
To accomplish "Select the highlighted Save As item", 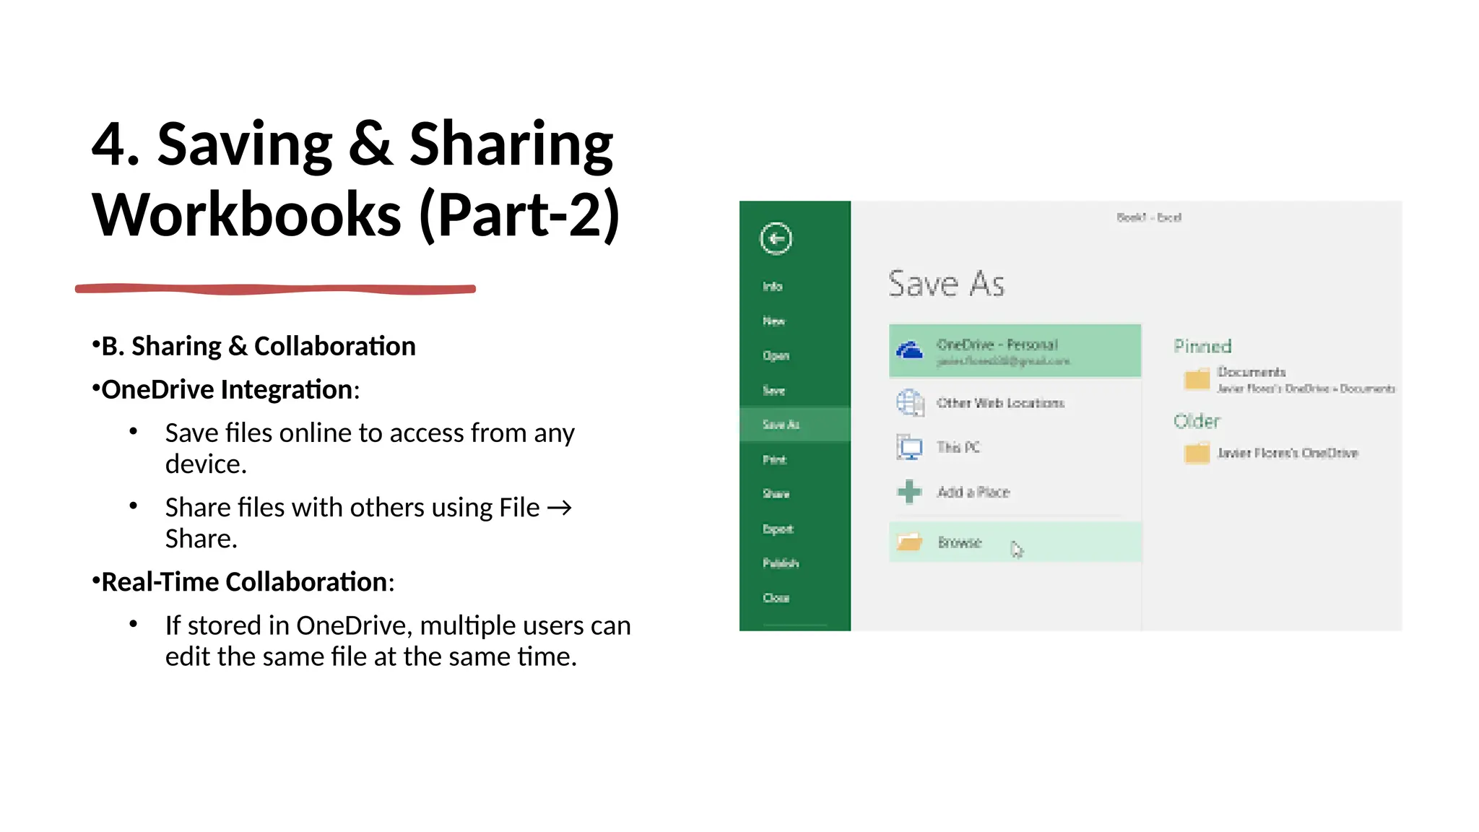I will pyautogui.click(x=795, y=424).
